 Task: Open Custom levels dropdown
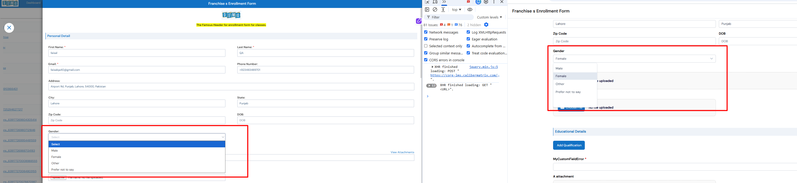489,17
